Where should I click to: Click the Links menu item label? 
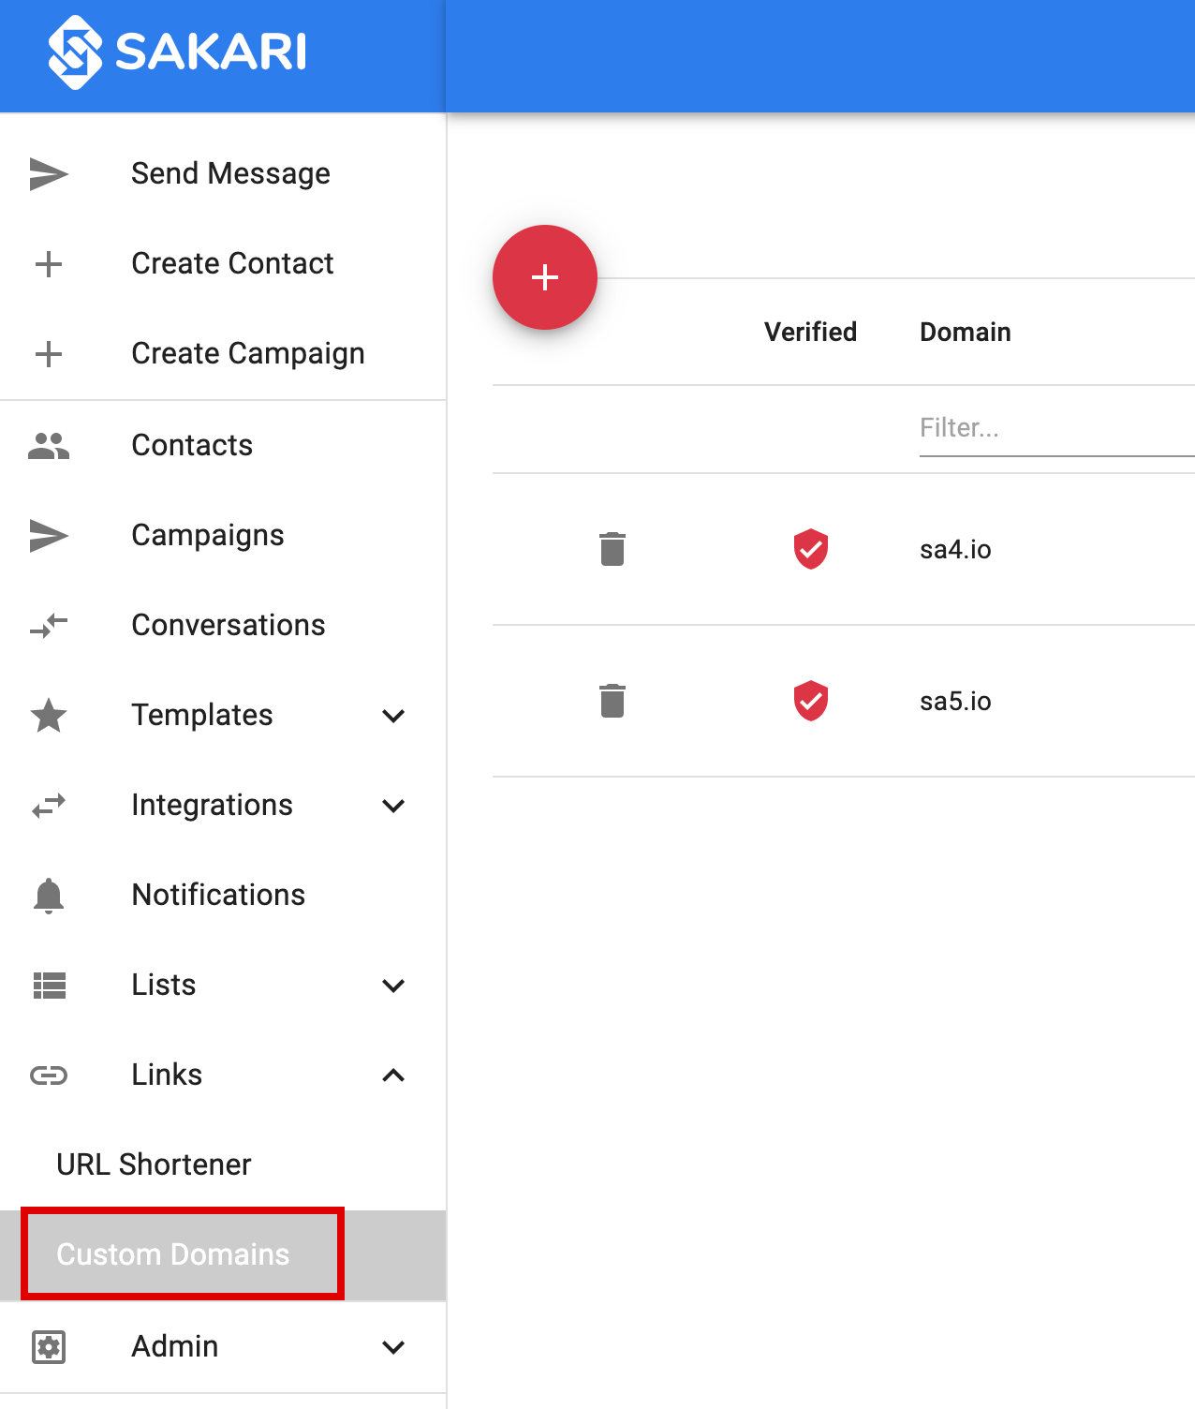[x=167, y=1075]
